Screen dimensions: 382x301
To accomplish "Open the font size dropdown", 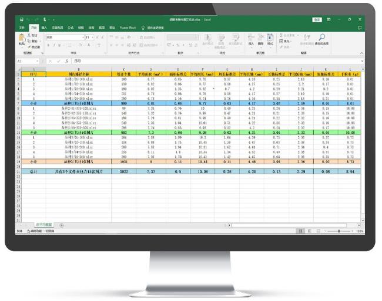I will (x=92, y=37).
